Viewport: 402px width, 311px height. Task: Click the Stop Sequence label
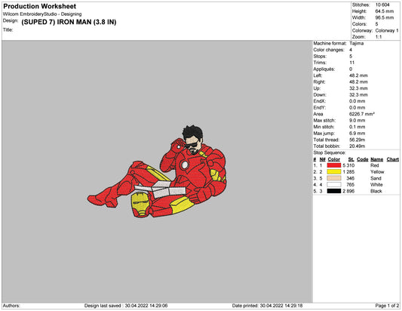coord(330,152)
